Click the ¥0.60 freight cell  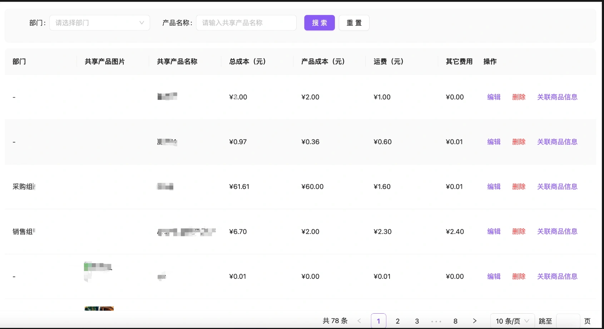click(x=382, y=142)
